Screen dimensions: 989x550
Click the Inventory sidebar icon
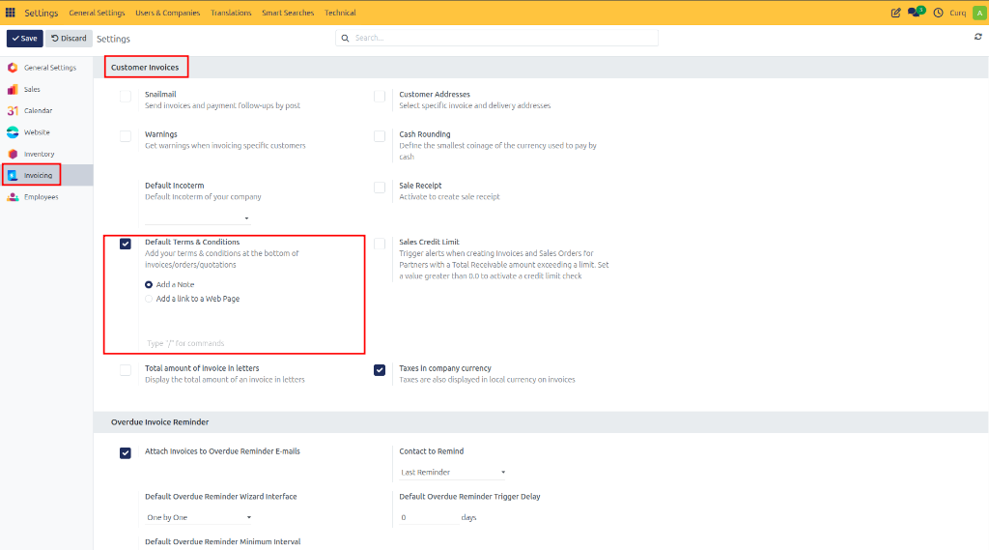tap(13, 154)
